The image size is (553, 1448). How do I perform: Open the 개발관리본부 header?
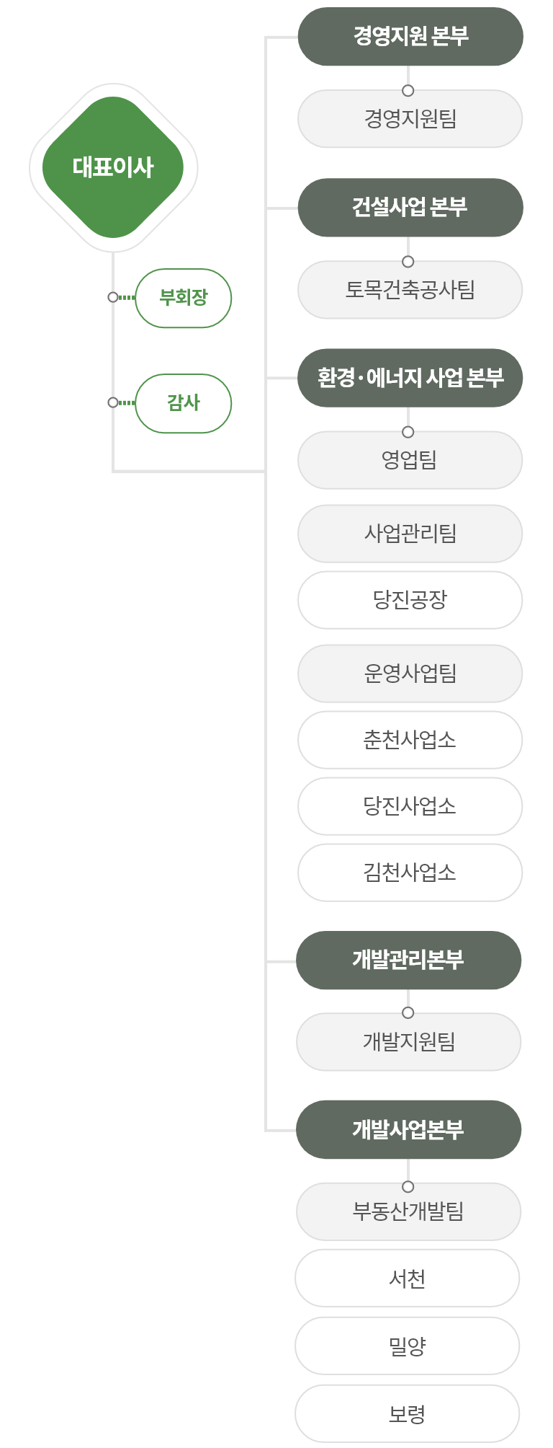pos(408,960)
